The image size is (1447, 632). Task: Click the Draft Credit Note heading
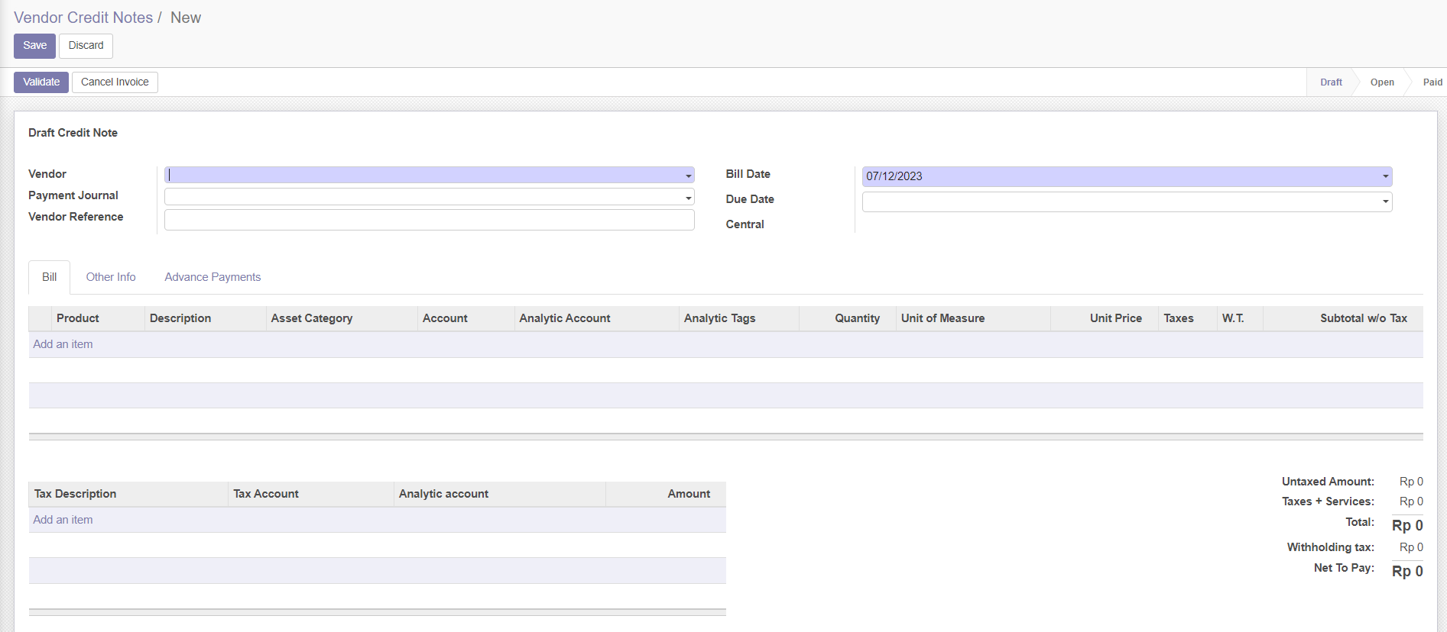pos(73,133)
